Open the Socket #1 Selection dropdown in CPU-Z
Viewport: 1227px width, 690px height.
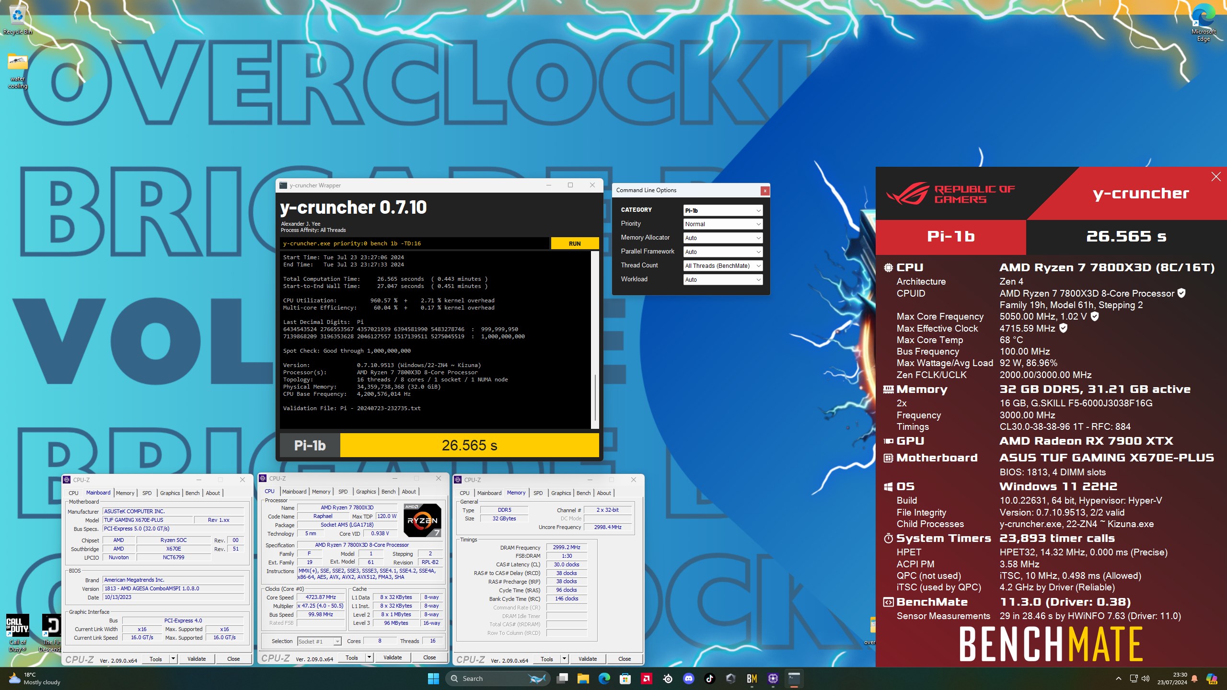(319, 641)
